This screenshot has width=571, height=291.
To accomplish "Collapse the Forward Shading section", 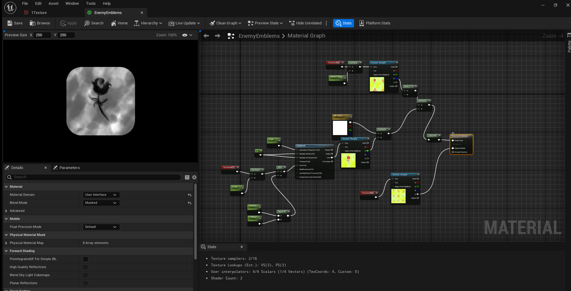I will point(6,251).
